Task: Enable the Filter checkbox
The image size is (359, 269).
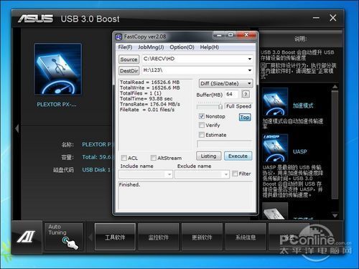Action: point(235,174)
